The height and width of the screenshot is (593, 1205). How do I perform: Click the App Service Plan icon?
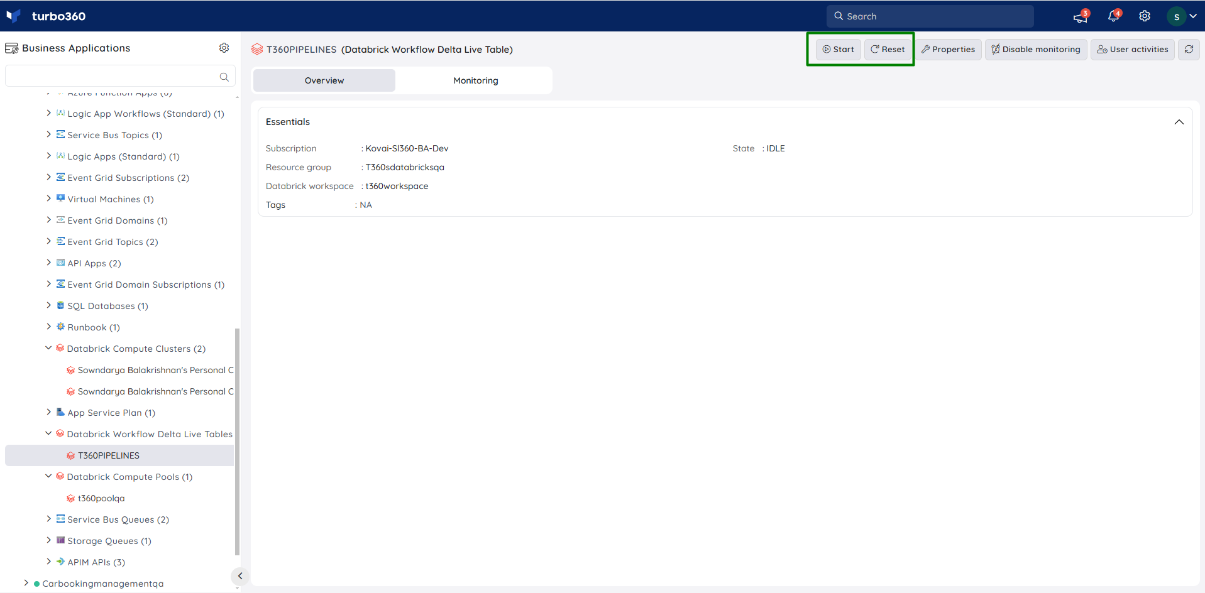click(60, 412)
